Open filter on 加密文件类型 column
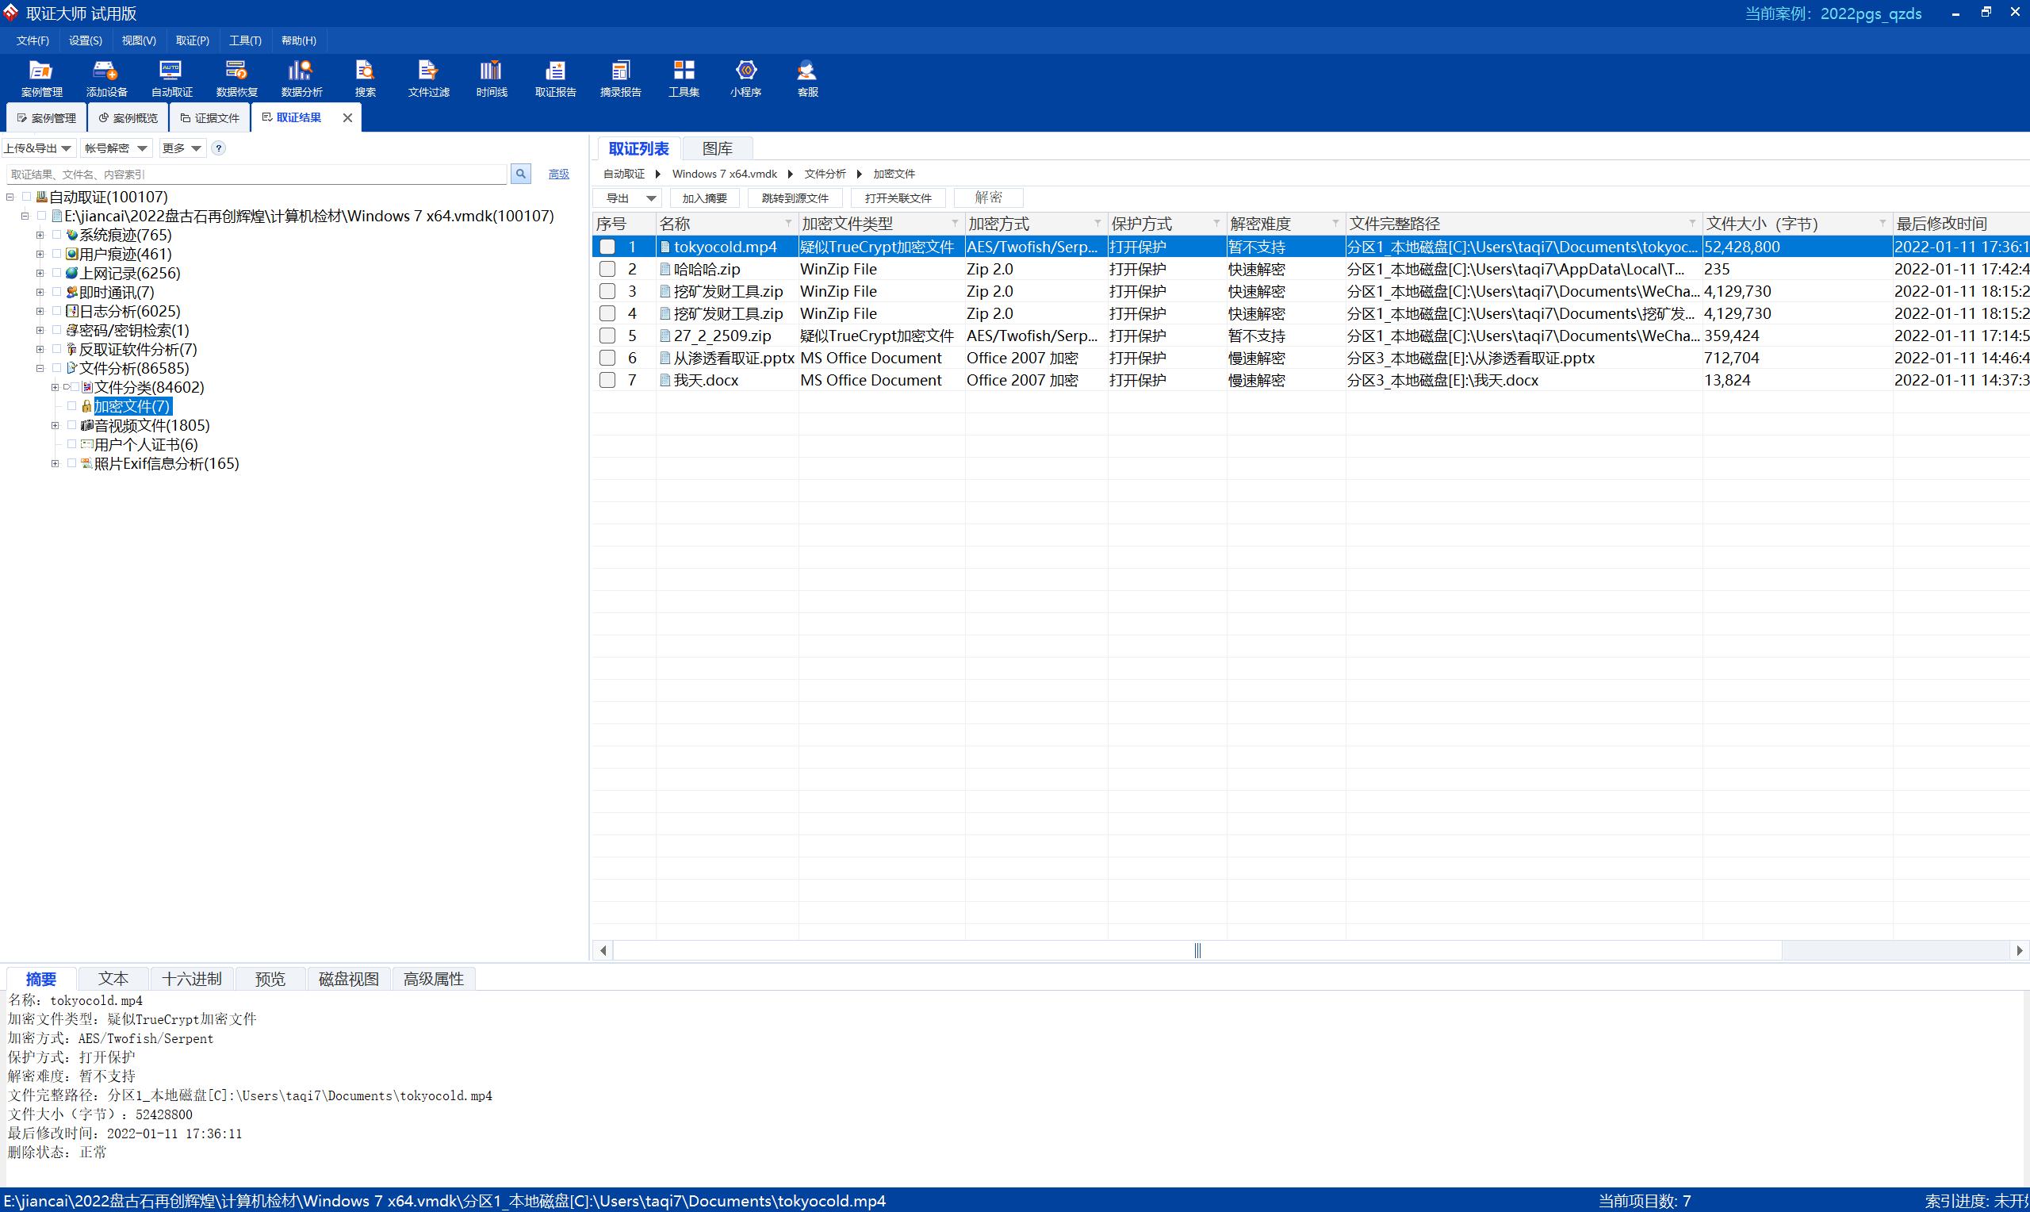The image size is (2030, 1212). tap(954, 223)
